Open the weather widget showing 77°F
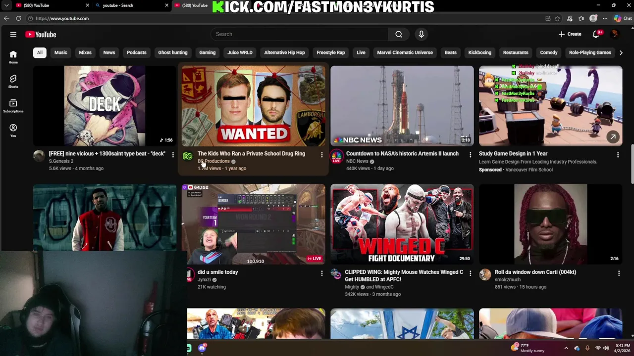The image size is (634, 356). point(527,348)
